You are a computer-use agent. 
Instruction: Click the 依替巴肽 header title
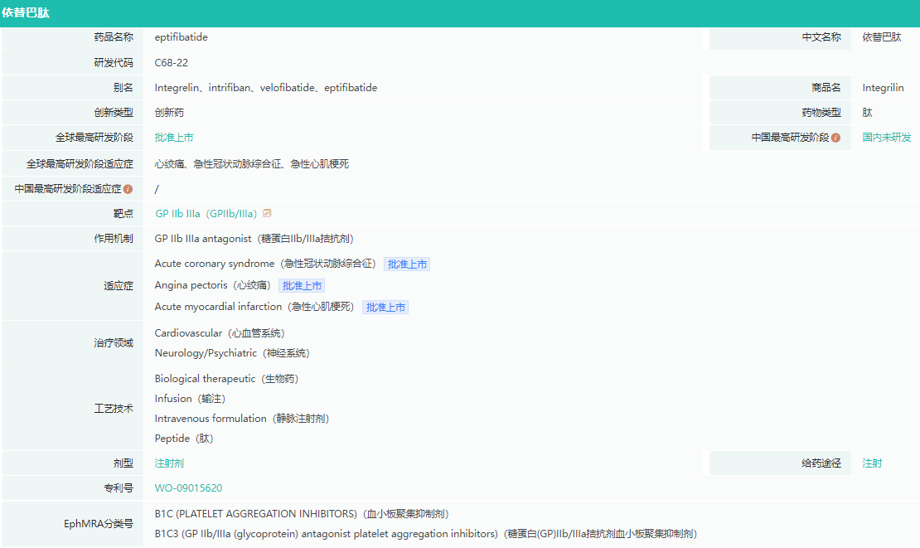coord(26,13)
